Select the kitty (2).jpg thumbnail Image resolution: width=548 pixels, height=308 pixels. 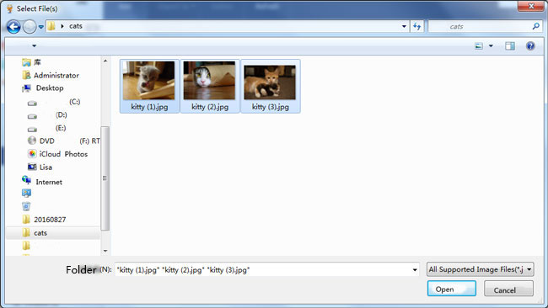click(x=209, y=81)
